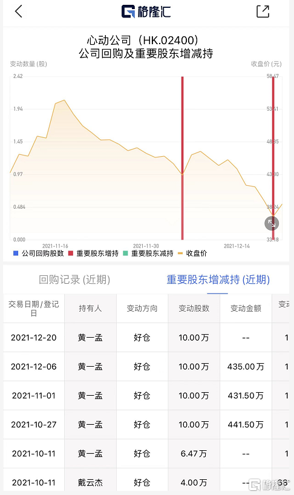Click 戴云杰 holder name

click(90, 483)
